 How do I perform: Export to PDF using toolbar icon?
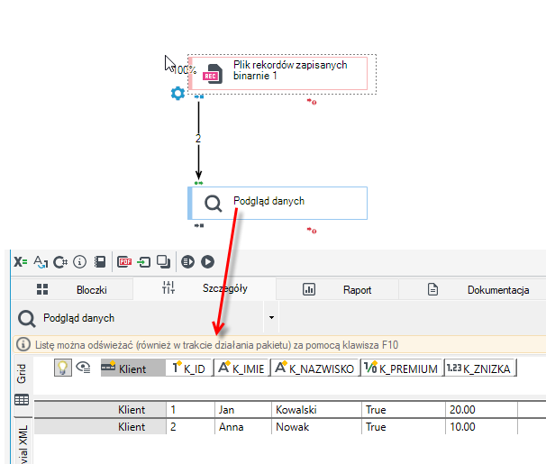pos(124,262)
